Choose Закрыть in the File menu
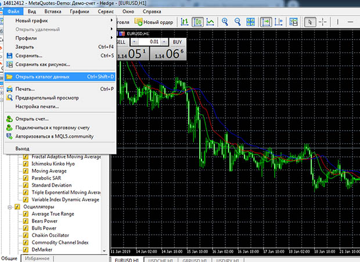 60,46
